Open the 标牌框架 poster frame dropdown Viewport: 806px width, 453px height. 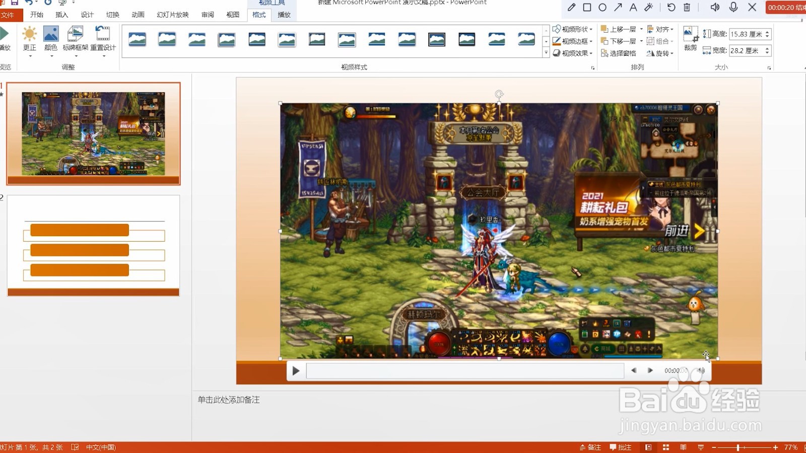pyautogui.click(x=76, y=41)
